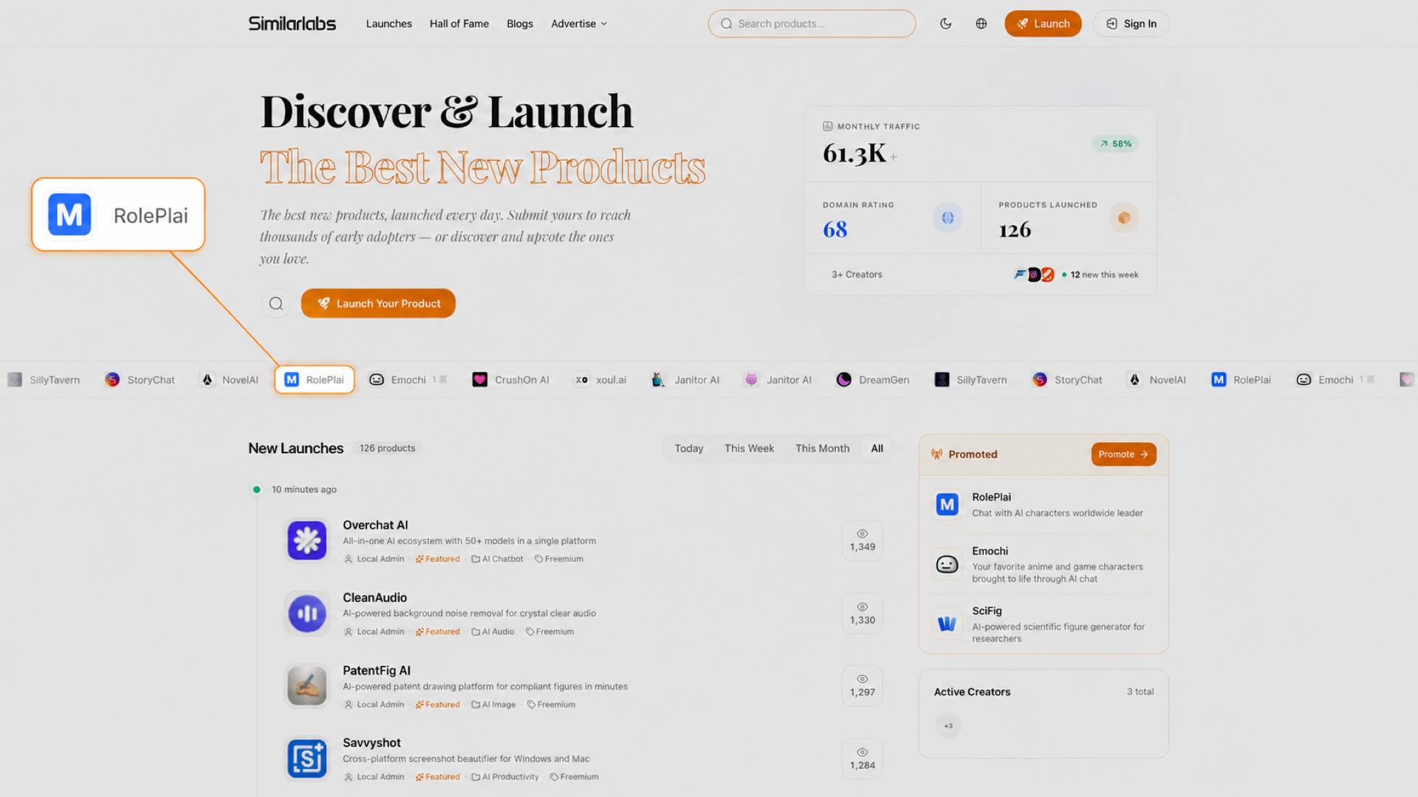The image size is (1418, 797).
Task: Click the Emochi icon in Promoted panel
Action: (947, 565)
